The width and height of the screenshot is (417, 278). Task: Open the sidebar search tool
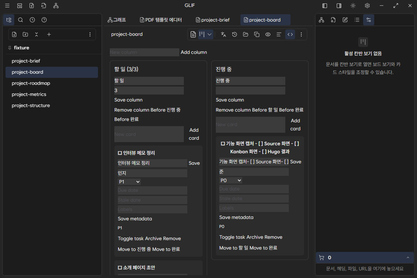coord(21,20)
